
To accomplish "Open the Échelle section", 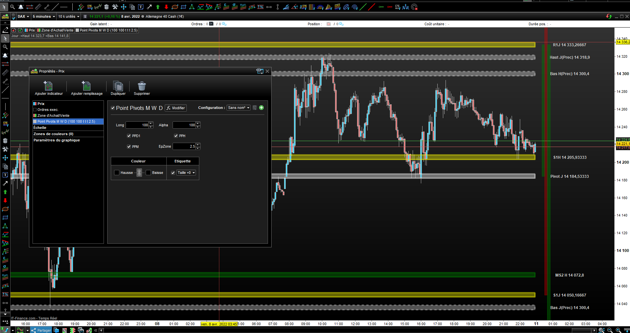I will point(68,128).
